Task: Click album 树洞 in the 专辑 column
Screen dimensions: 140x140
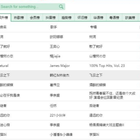Action: click(x=93, y=37)
